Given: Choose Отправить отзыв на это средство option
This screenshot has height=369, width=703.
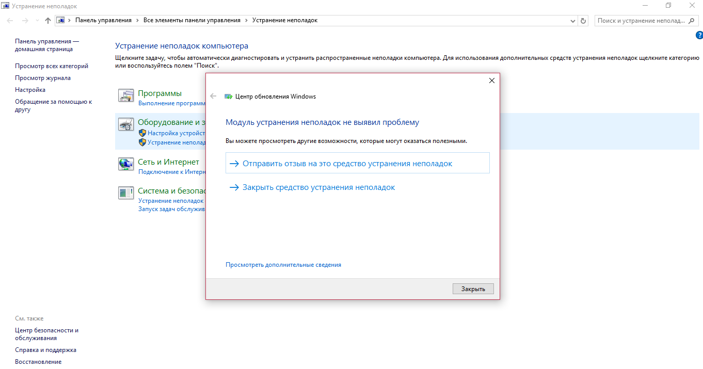Looking at the screenshot, I should [x=358, y=163].
